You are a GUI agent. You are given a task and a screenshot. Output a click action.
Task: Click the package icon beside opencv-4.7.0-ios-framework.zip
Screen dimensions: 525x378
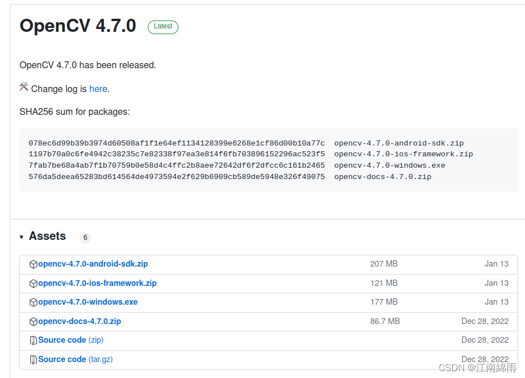(x=33, y=284)
